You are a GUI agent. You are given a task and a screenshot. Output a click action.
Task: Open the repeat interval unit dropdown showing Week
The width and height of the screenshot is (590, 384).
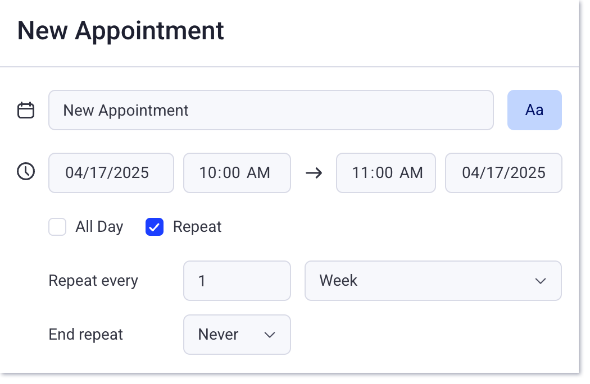click(433, 281)
